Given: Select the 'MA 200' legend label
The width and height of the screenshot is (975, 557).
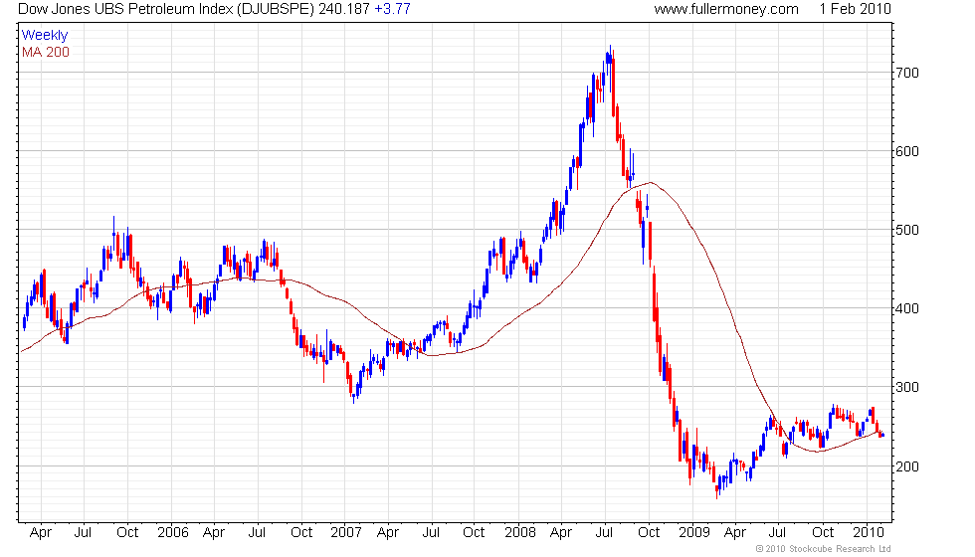Looking at the screenshot, I should (x=46, y=52).
